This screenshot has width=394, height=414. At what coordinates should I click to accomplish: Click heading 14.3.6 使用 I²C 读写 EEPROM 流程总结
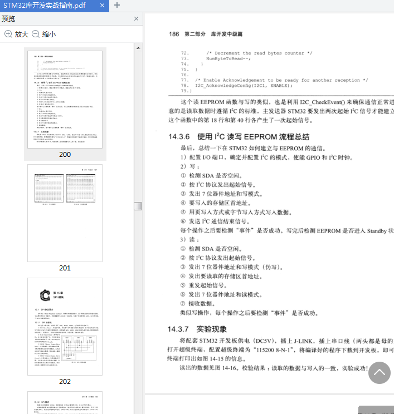[239, 137]
